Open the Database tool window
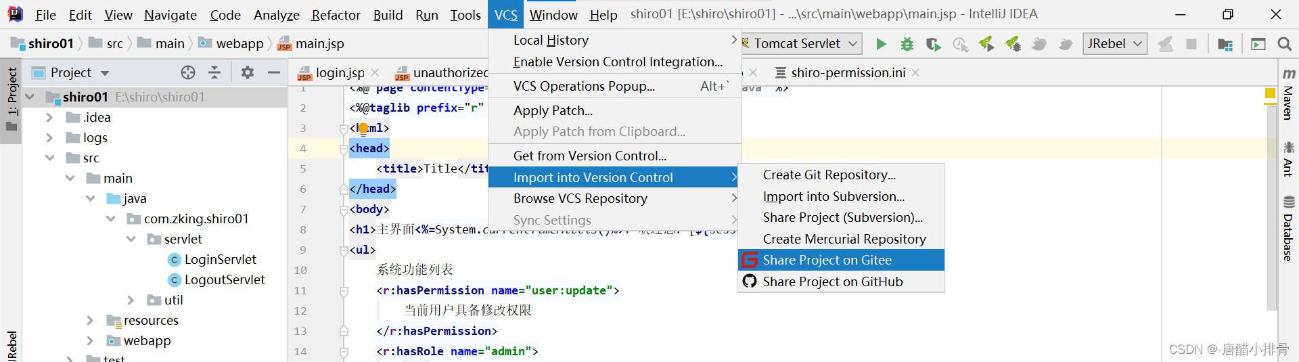This screenshot has height=362, width=1299. pyautogui.click(x=1288, y=229)
